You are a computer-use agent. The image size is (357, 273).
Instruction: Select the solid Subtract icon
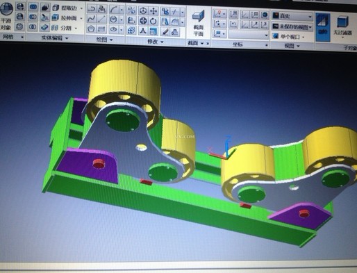coord(33,17)
